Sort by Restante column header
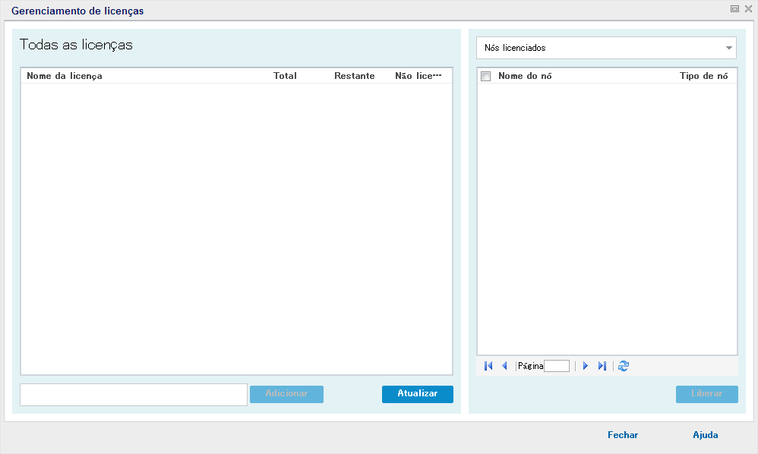758x454 pixels. click(x=355, y=76)
